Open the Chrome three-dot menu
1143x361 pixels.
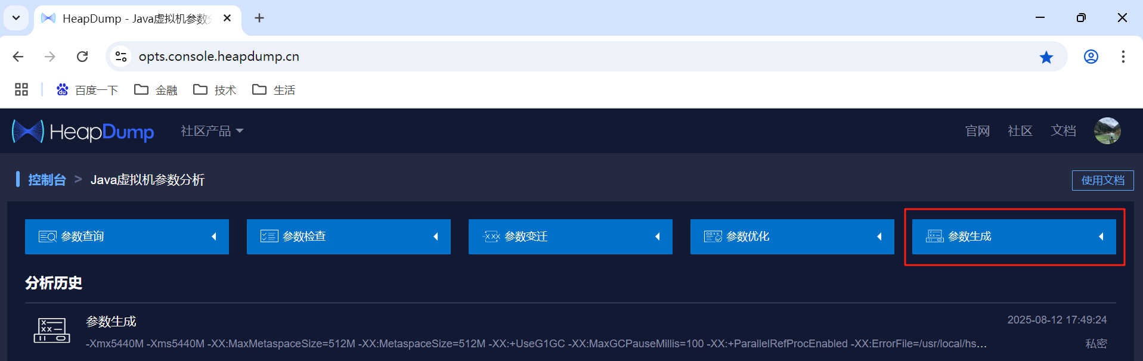[x=1123, y=57]
